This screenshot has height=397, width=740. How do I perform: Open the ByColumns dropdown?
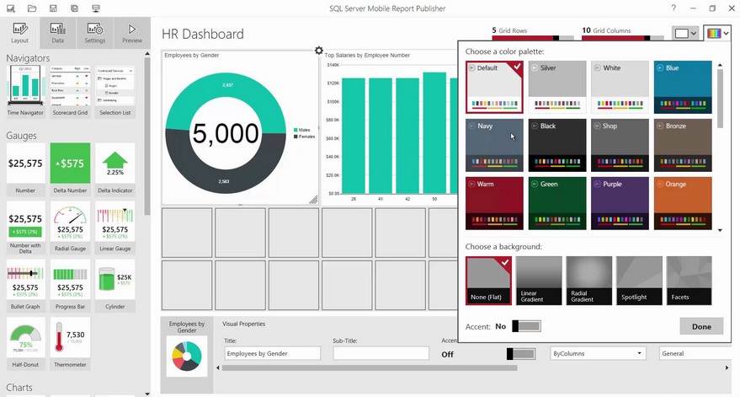coord(598,353)
